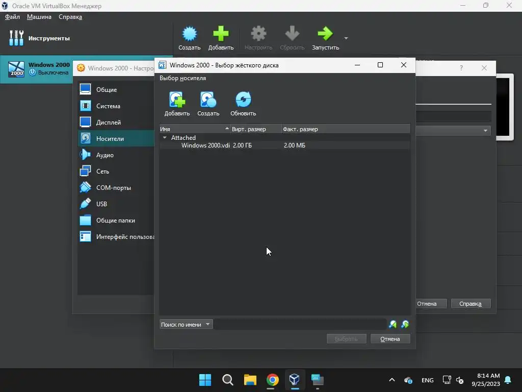
Task: Click find next match icon
Action: tap(405, 324)
